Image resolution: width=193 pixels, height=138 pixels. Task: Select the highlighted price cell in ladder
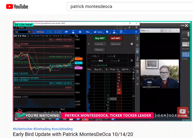[x=113, y=99]
